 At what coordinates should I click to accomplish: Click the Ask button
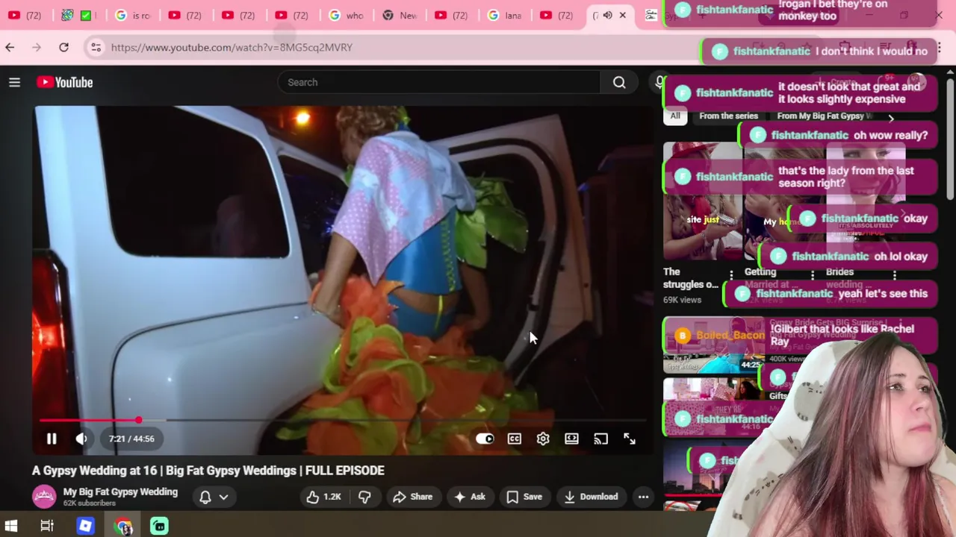point(470,497)
